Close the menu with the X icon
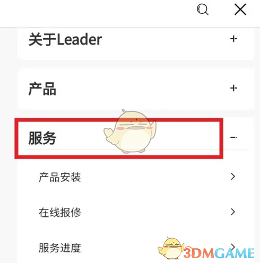Image resolution: width=260 pixels, height=263 pixels. (240, 10)
